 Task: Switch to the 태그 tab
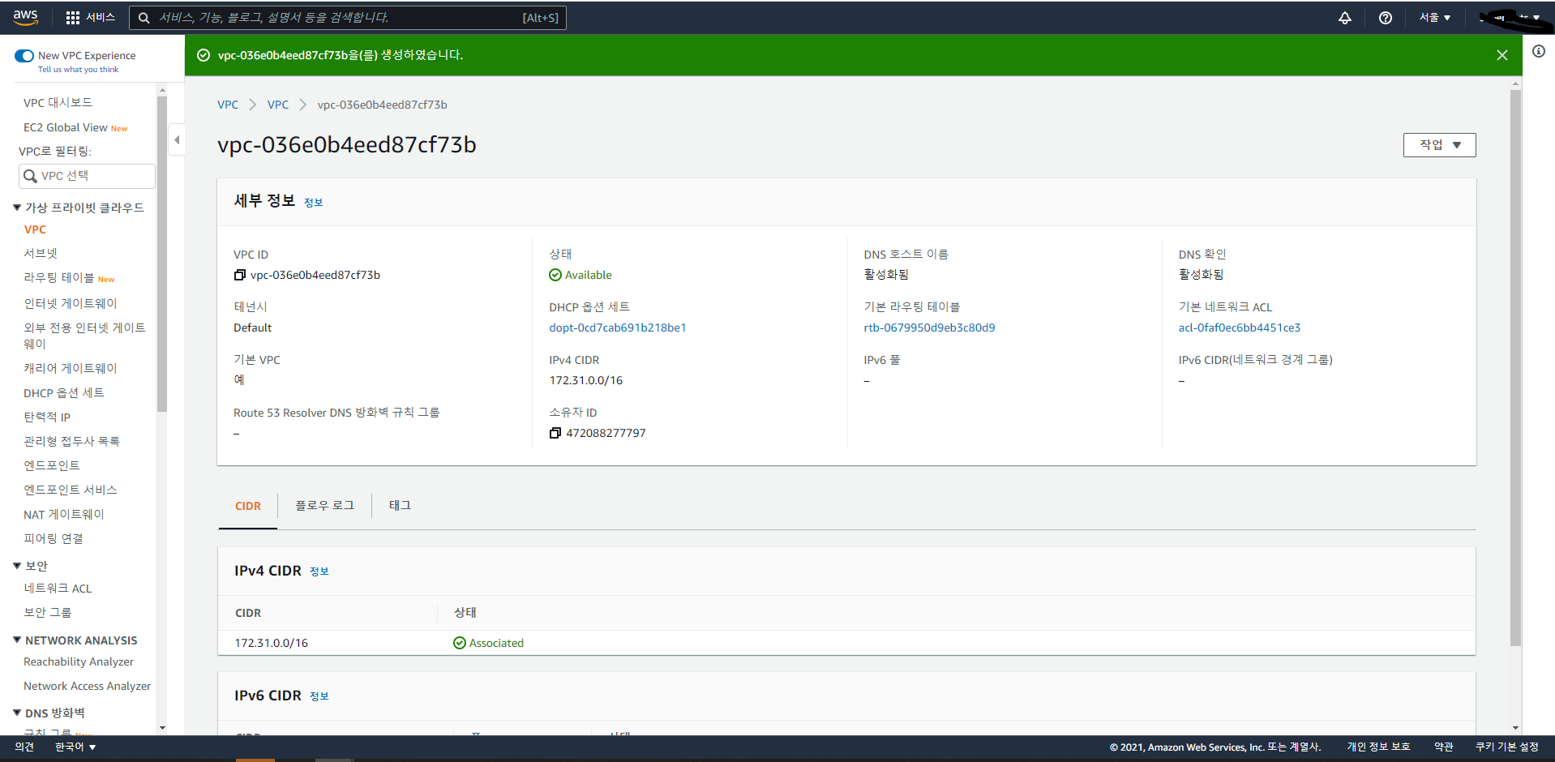click(400, 505)
